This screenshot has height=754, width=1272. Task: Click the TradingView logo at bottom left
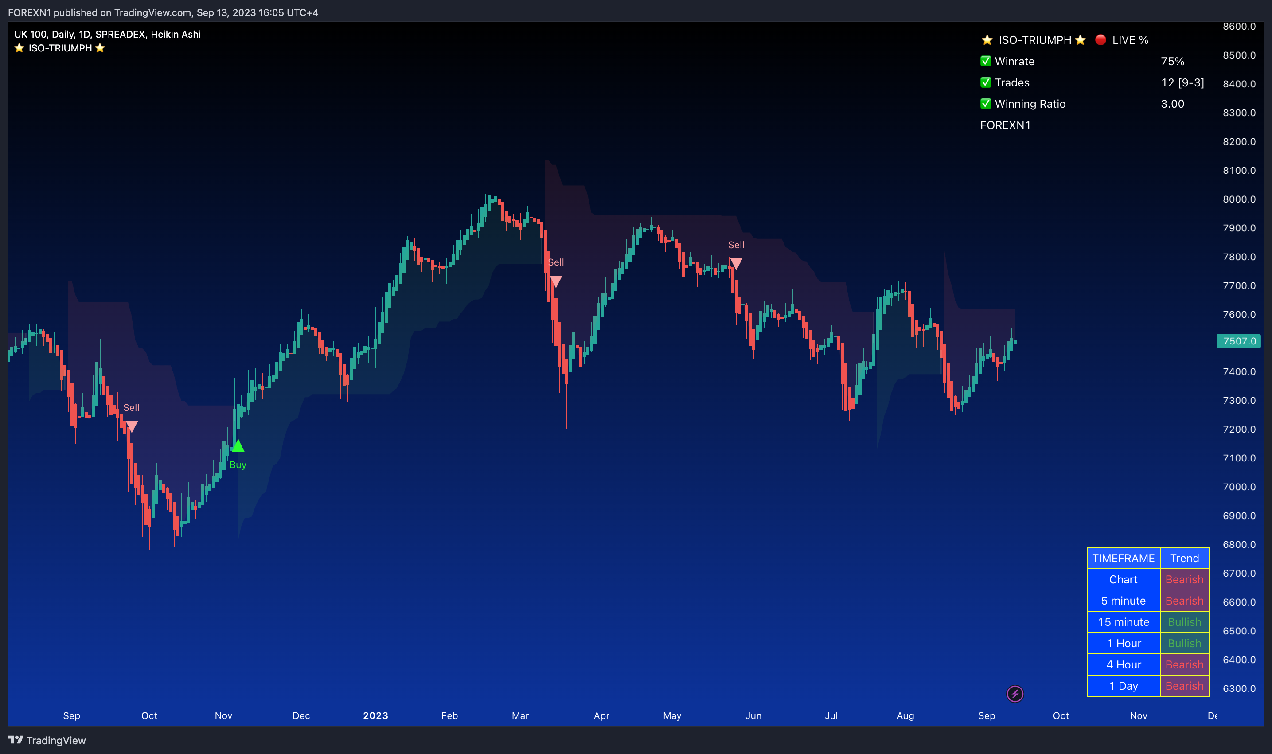pos(47,740)
